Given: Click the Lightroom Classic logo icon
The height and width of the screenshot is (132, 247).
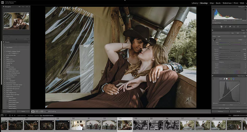Looking at the screenshot, I should click(x=2, y=2).
